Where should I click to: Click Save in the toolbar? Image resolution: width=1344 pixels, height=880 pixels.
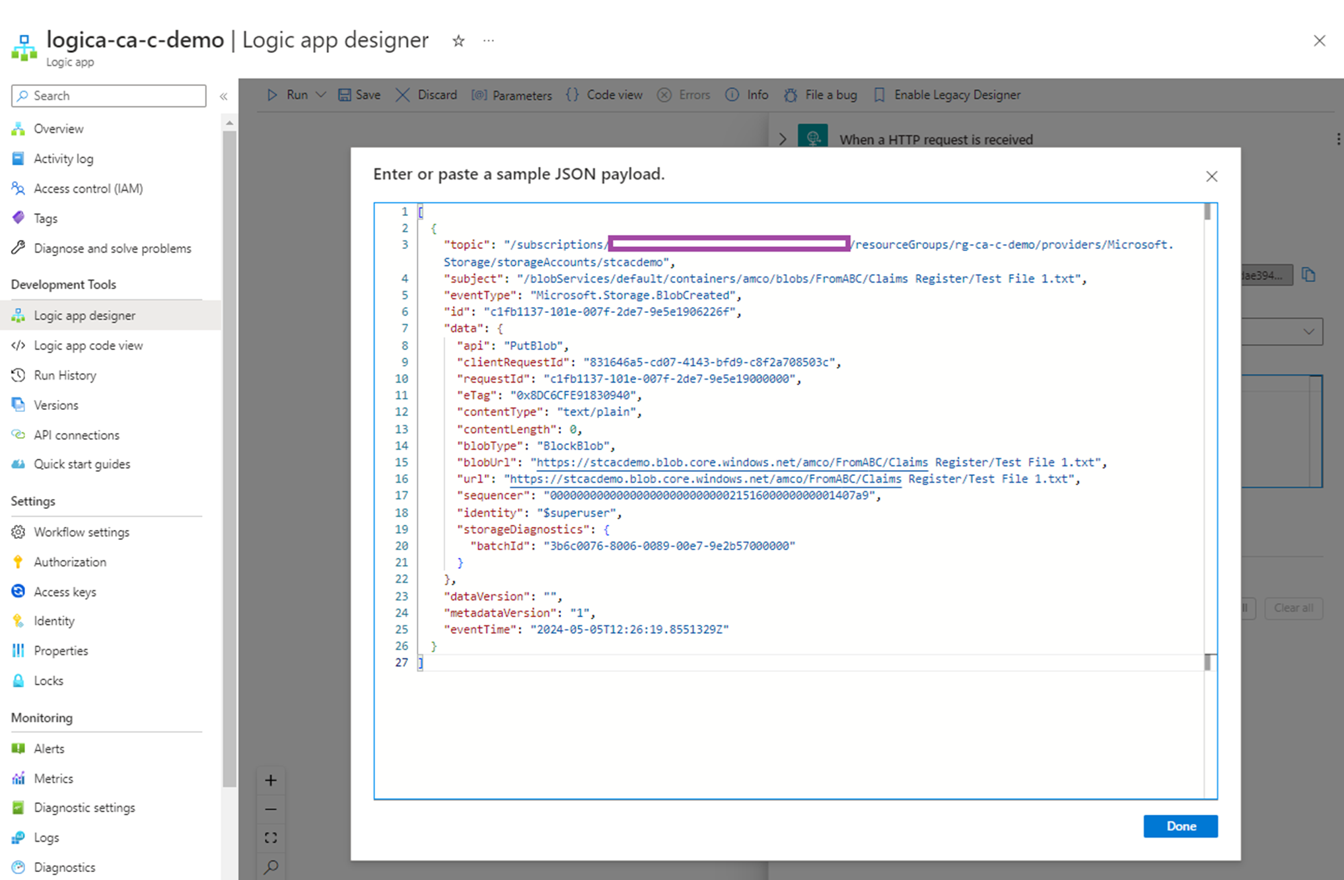[x=359, y=95]
